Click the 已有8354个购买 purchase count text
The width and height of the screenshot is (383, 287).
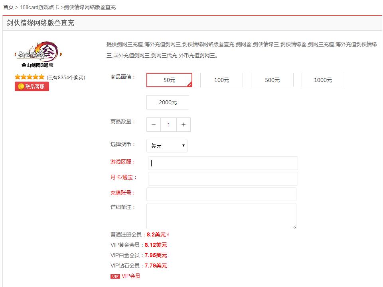(x=66, y=78)
